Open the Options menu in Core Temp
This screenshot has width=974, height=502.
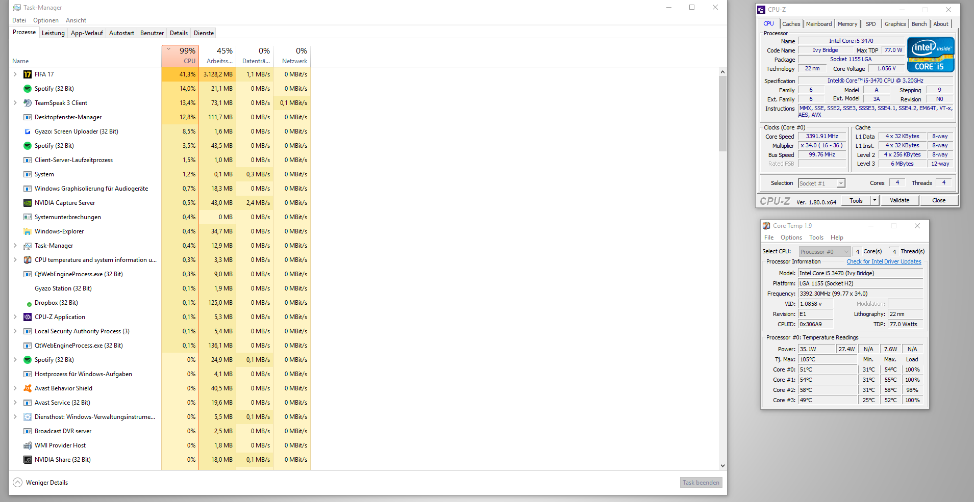tap(791, 237)
